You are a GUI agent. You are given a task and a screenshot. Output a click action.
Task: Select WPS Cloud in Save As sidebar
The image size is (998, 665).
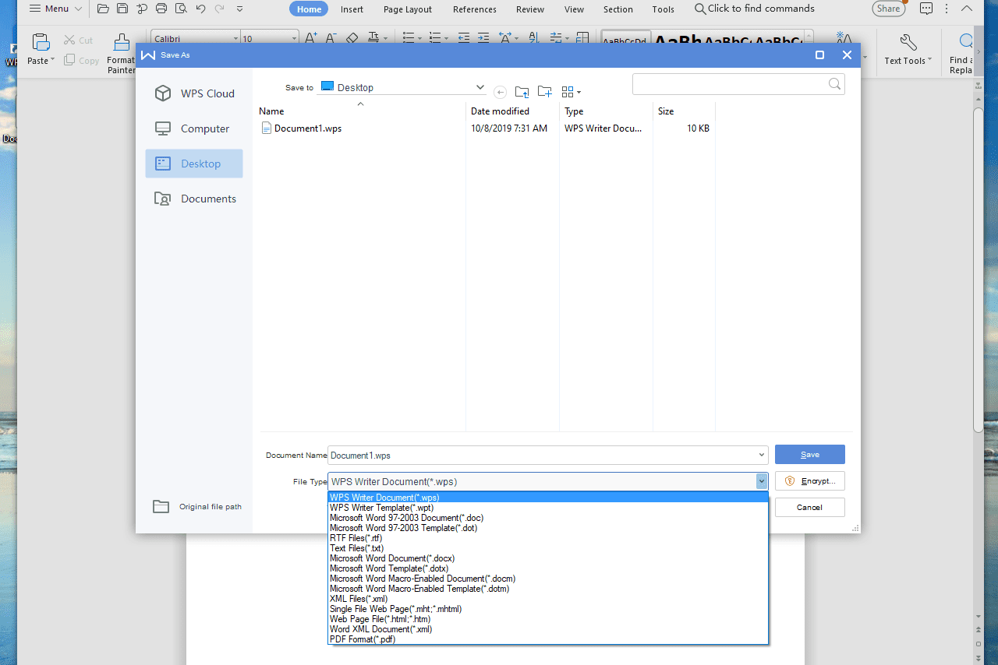pyautogui.click(x=194, y=93)
